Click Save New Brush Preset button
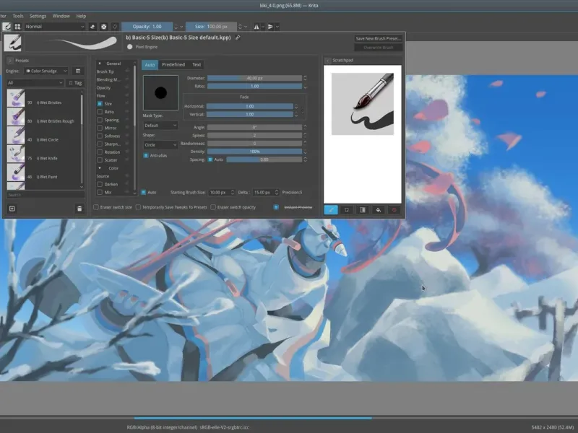Screen dimensions: 578x433 coord(378,38)
